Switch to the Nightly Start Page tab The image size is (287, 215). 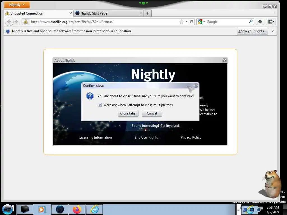[109, 13]
